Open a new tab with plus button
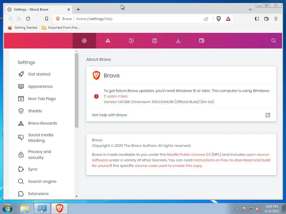The height and width of the screenshot is (214, 286). tap(78, 9)
